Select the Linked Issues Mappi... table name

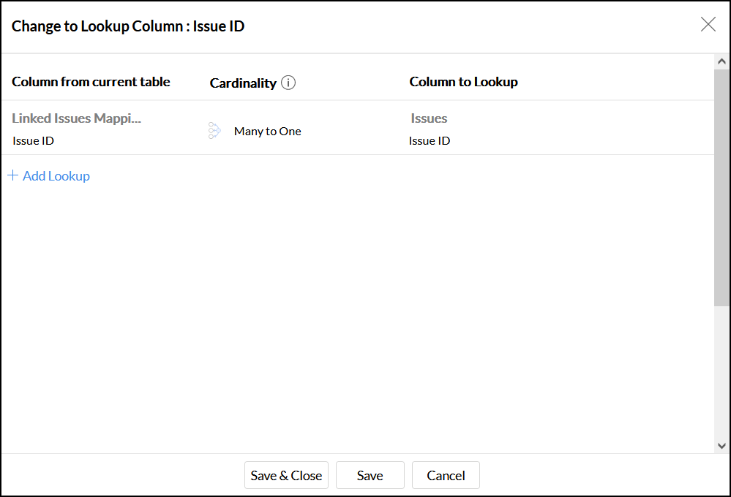click(76, 118)
